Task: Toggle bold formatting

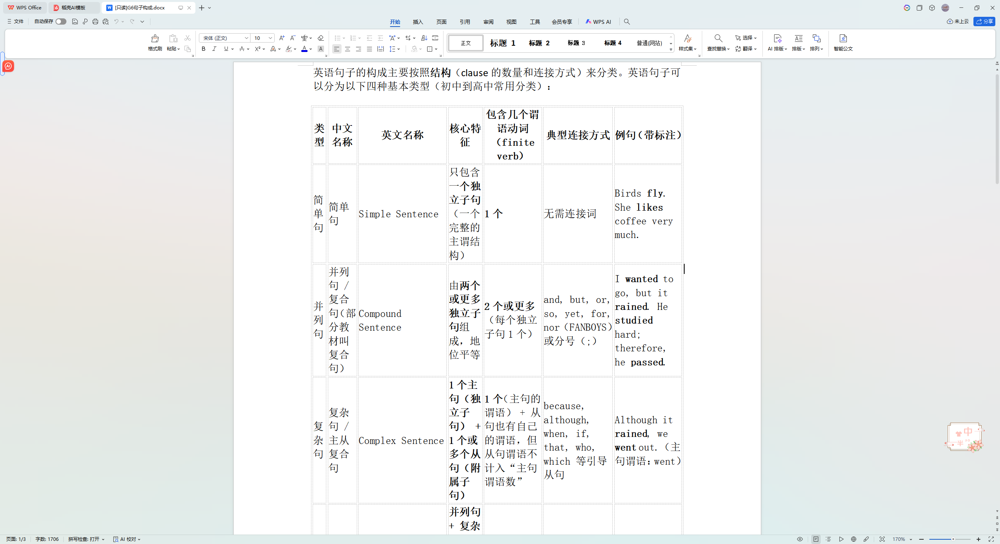Action: tap(203, 49)
